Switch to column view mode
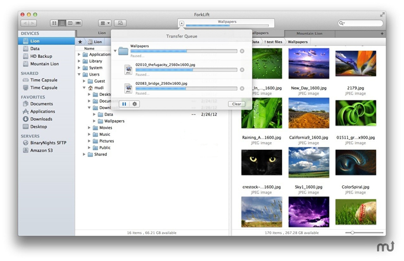 (x=70, y=23)
